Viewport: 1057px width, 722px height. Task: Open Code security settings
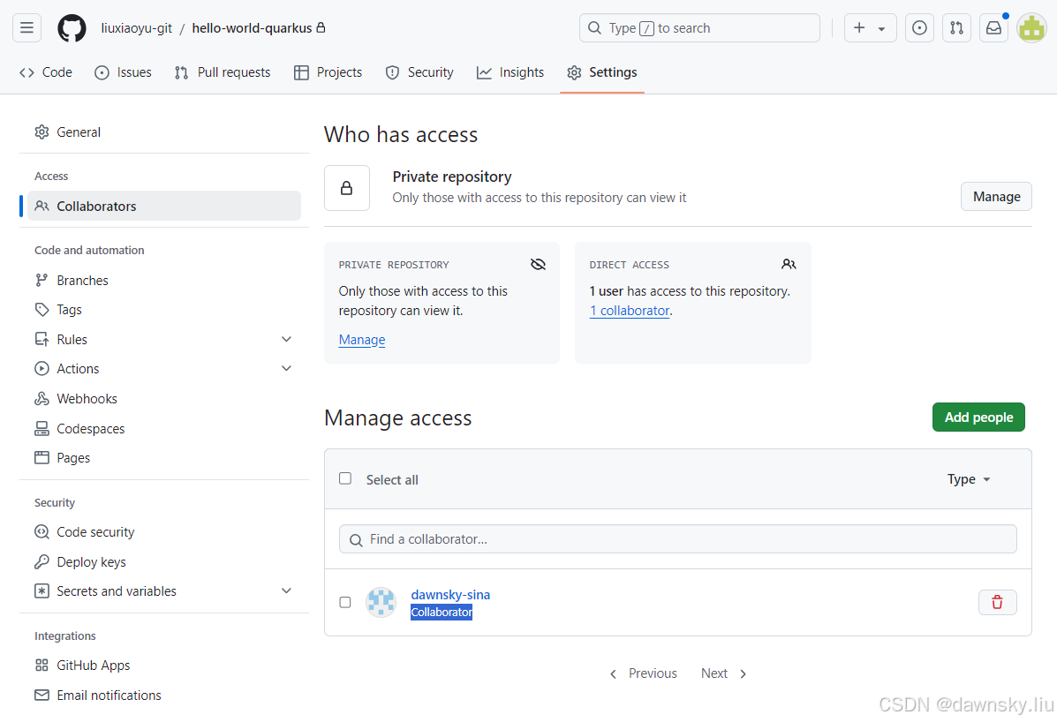164,532
